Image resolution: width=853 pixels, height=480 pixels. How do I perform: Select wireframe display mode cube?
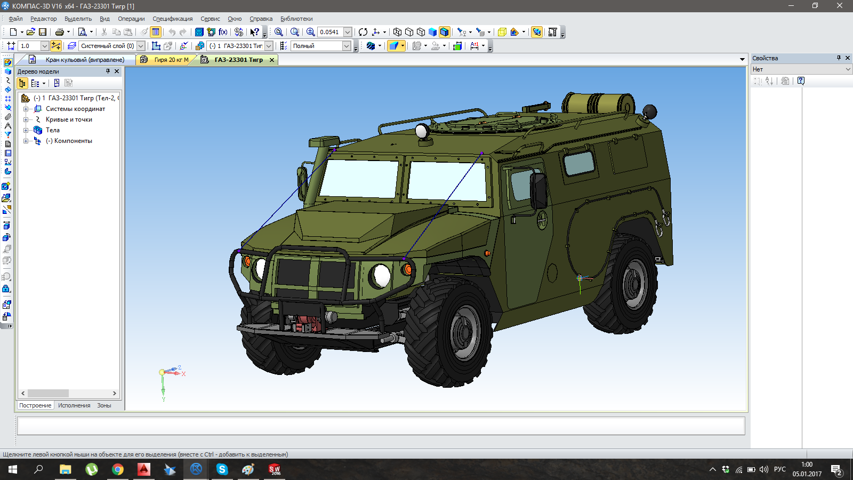(397, 32)
